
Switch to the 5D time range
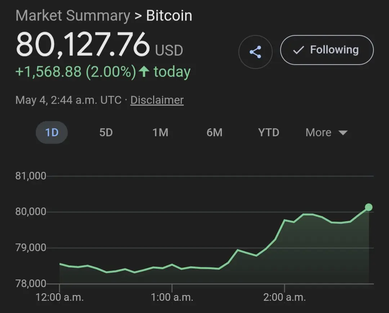[x=106, y=133]
